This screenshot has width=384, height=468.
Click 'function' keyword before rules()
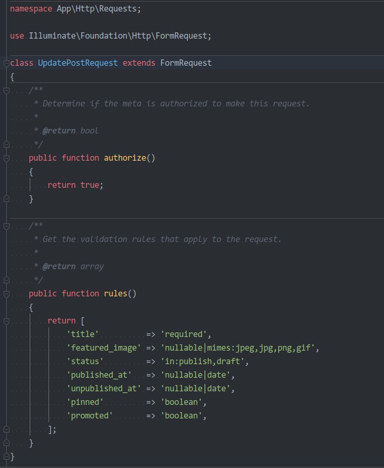(80, 294)
